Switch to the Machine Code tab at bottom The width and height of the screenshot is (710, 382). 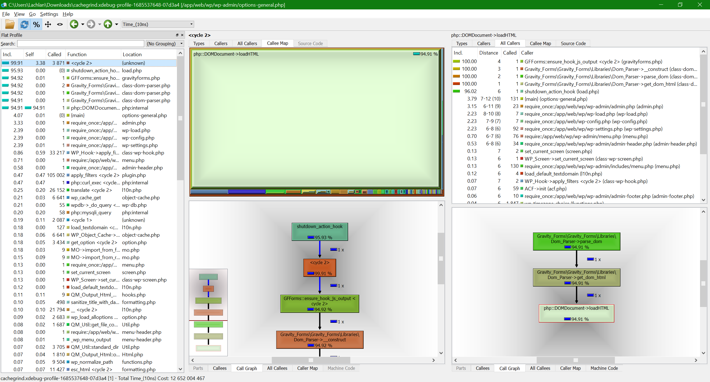click(341, 368)
